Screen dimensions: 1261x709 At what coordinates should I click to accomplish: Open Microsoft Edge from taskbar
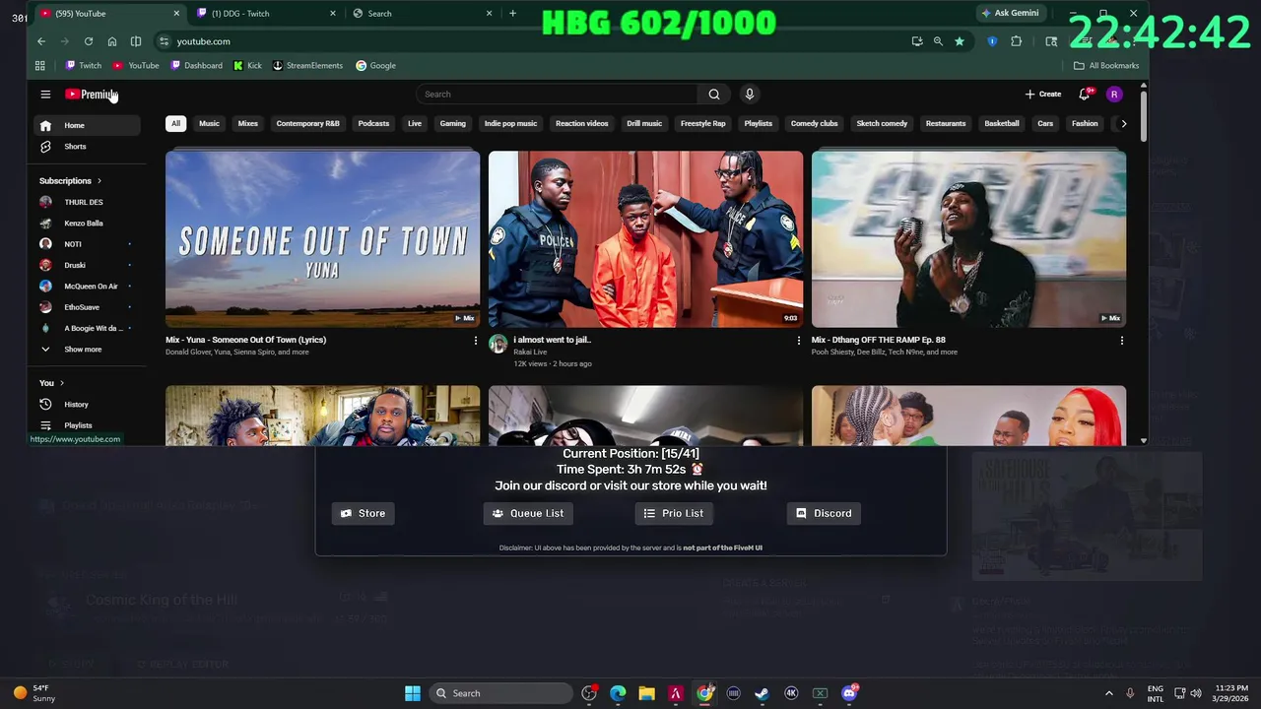pos(618,693)
